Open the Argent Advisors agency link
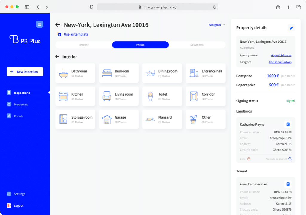The image size is (306, 215). pyautogui.click(x=281, y=55)
